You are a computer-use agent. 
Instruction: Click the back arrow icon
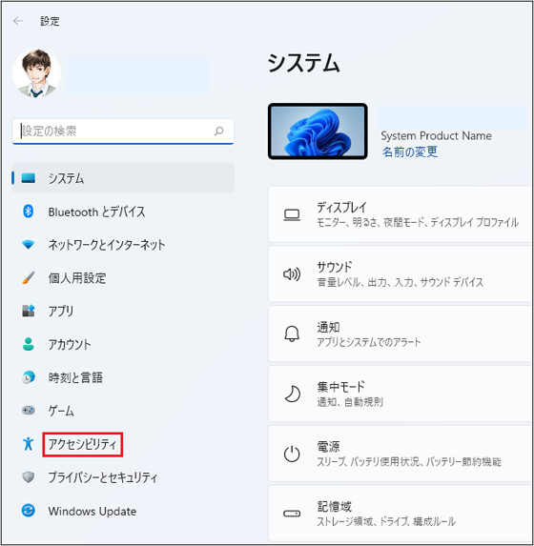point(18,21)
